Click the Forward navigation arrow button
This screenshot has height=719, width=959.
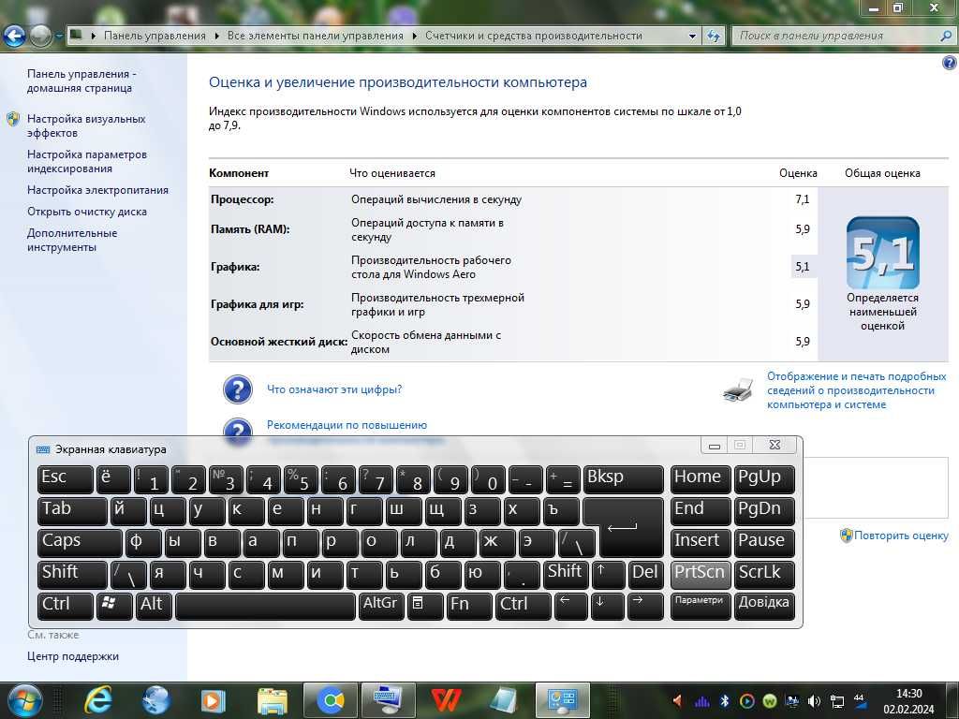click(x=40, y=37)
